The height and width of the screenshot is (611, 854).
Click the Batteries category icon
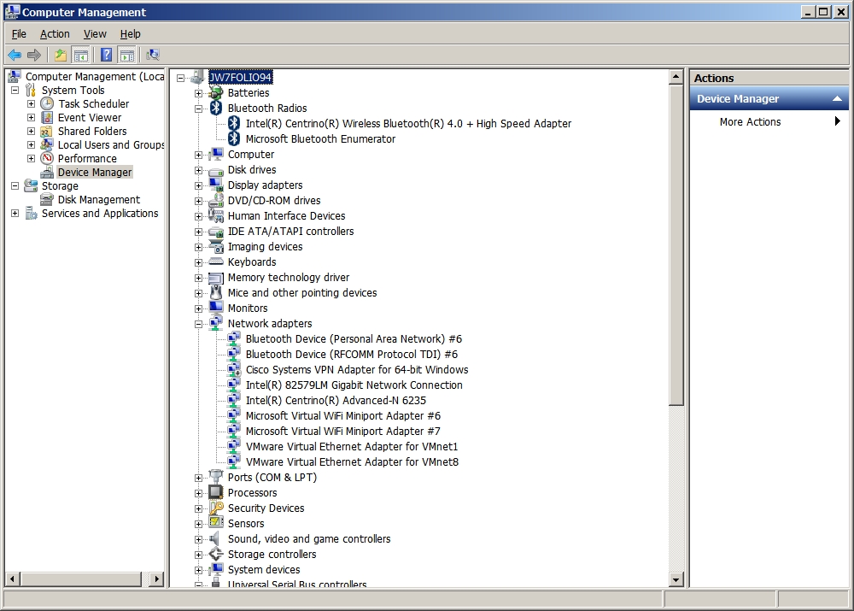click(216, 92)
